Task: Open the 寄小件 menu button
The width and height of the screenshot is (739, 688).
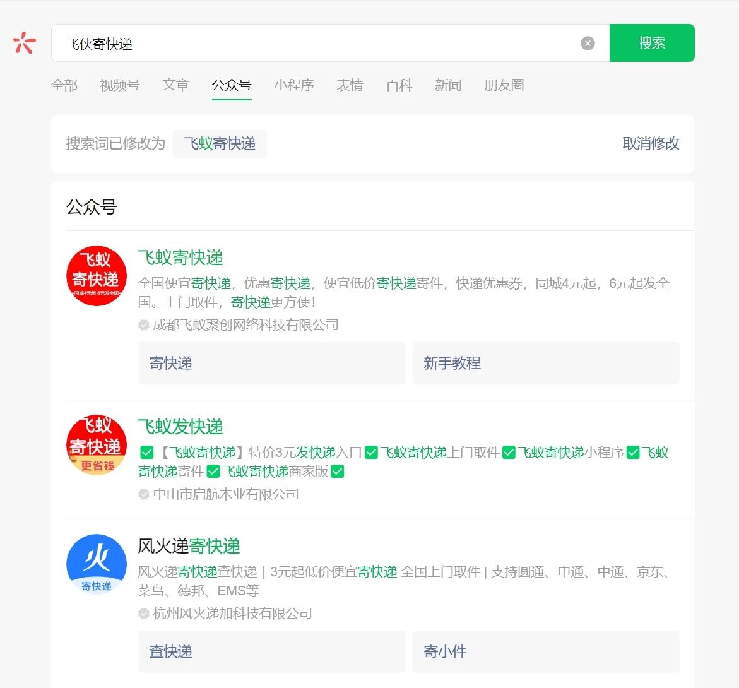Action: (546, 652)
